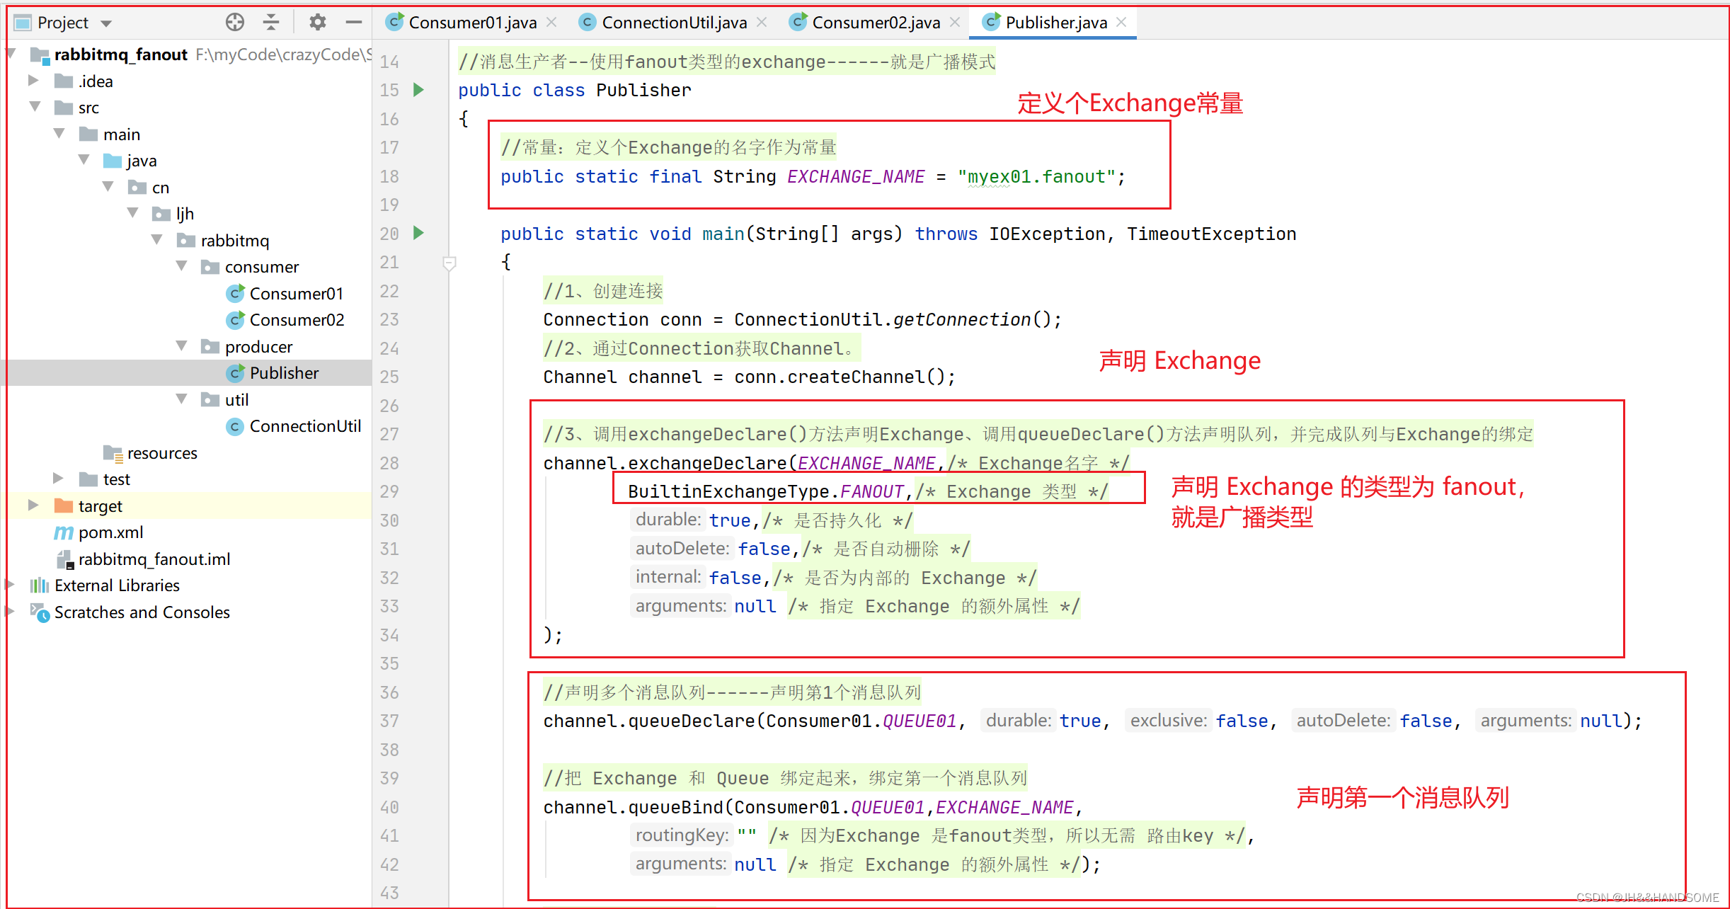Collapse the rabbitmq_fanout project root
1730x909 pixels.
coord(11,54)
